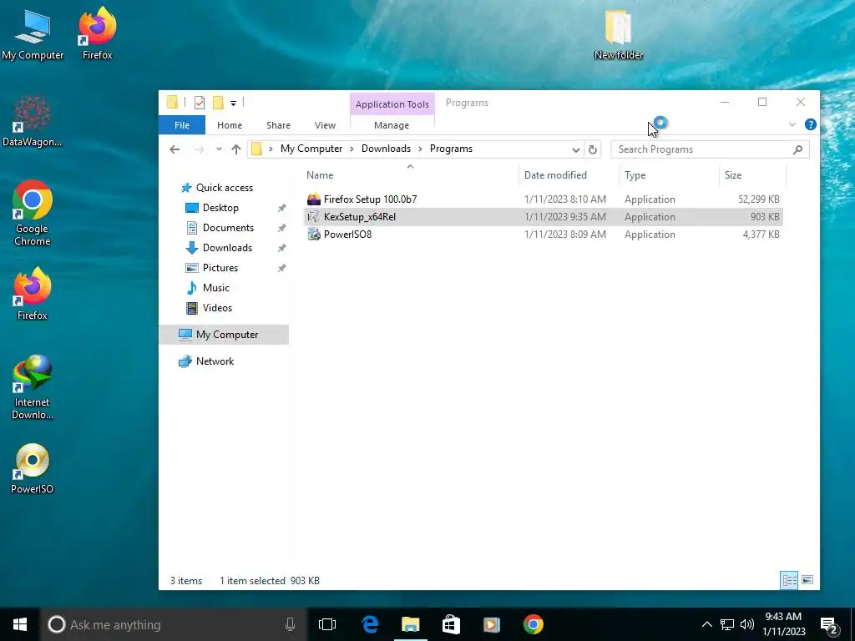Open Recent locations dropdown arrow
Screen dimensions: 855x641
[x=219, y=149]
